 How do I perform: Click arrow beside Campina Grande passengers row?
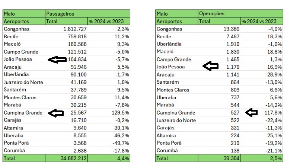(56, 113)
